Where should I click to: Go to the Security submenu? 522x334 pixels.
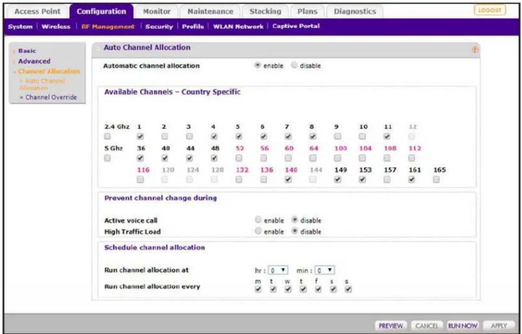(x=159, y=27)
